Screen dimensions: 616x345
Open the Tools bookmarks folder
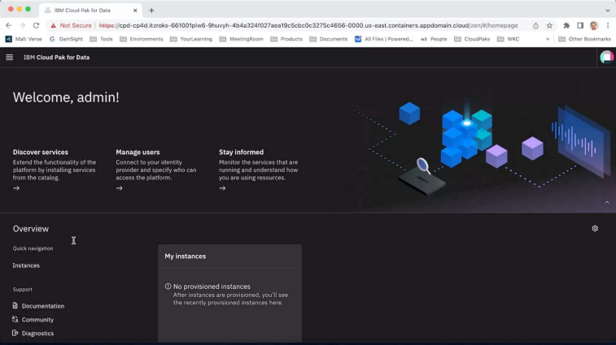(102, 39)
